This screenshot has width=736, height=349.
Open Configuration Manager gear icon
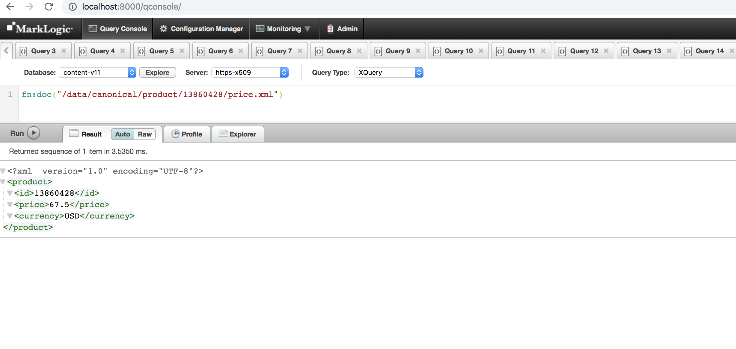coord(163,29)
